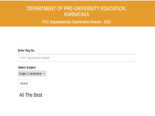Viewport: 155px width, 116px height.
Task: Click the word "Examination" in the subtitle
Action: [79, 22]
